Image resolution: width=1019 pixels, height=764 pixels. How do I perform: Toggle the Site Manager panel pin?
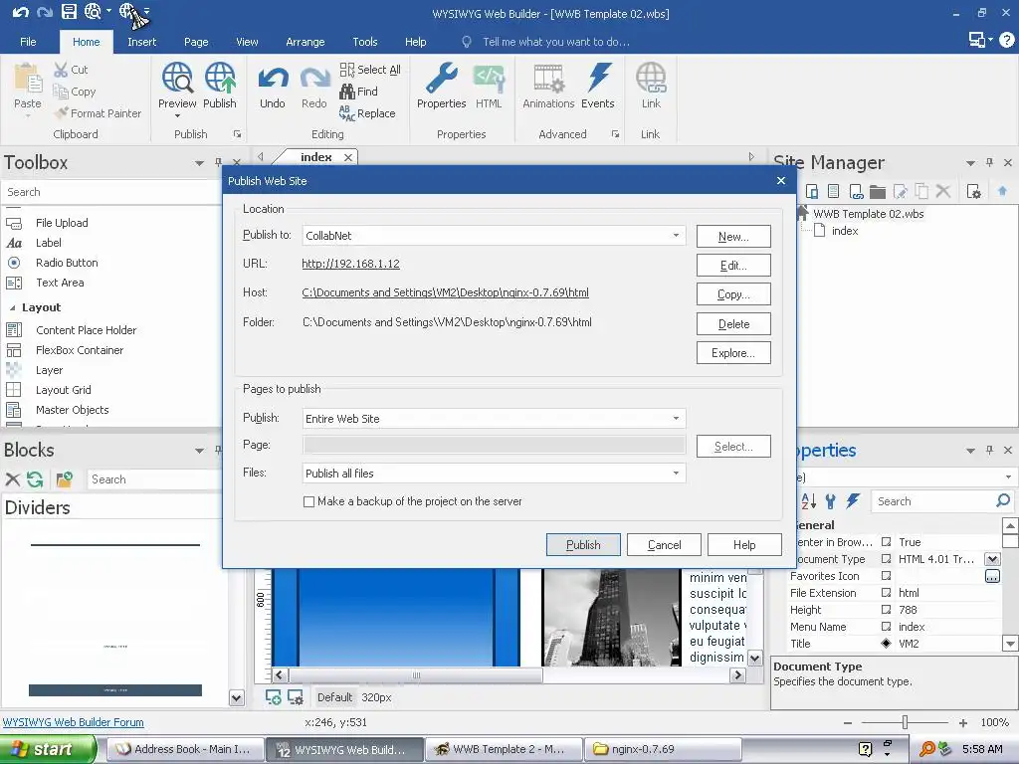coord(989,162)
